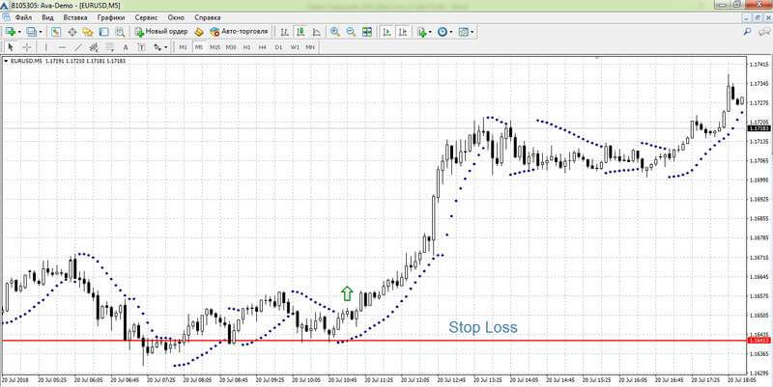Open the Вид menu
Image resolution: width=773 pixels, height=387 pixels.
tap(47, 17)
